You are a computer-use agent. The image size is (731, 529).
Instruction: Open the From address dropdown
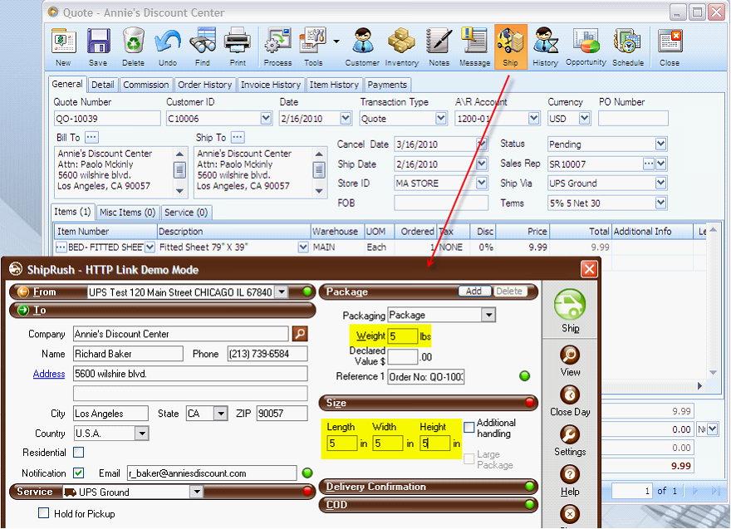click(282, 292)
